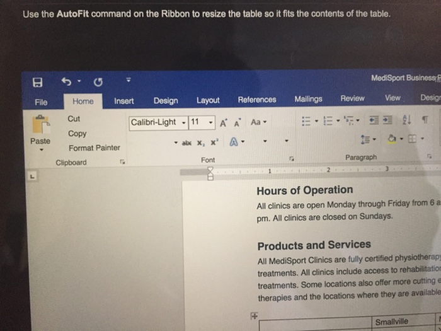Expand the font size dropdown arrow
The height and width of the screenshot is (331, 441).
pos(210,122)
